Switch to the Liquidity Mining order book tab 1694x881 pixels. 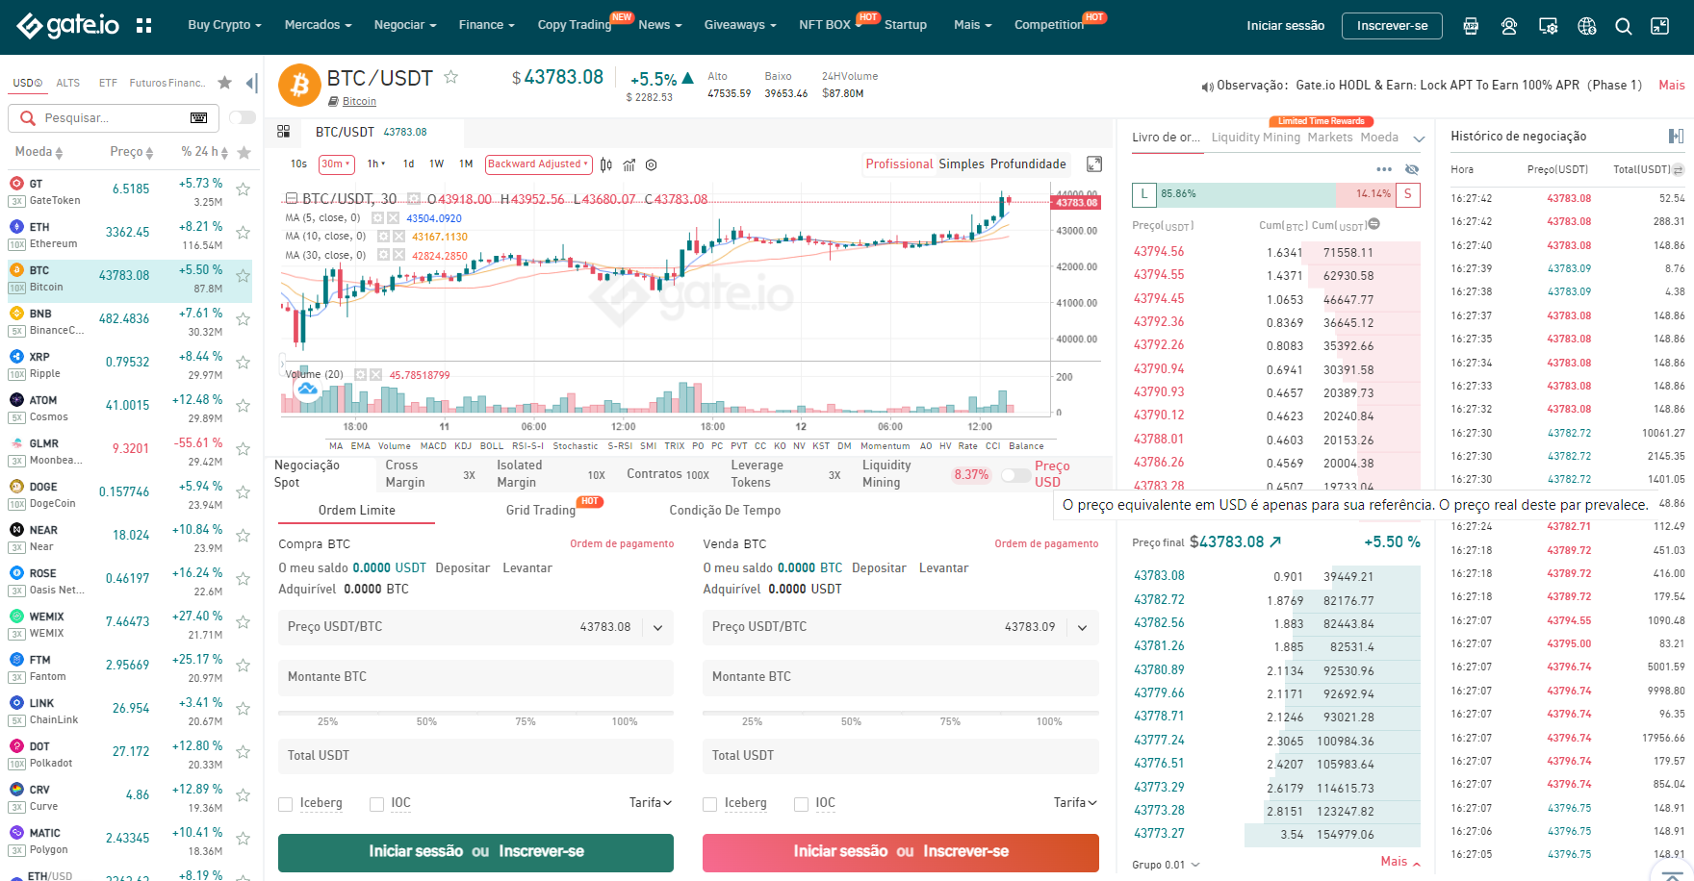pyautogui.click(x=1255, y=138)
